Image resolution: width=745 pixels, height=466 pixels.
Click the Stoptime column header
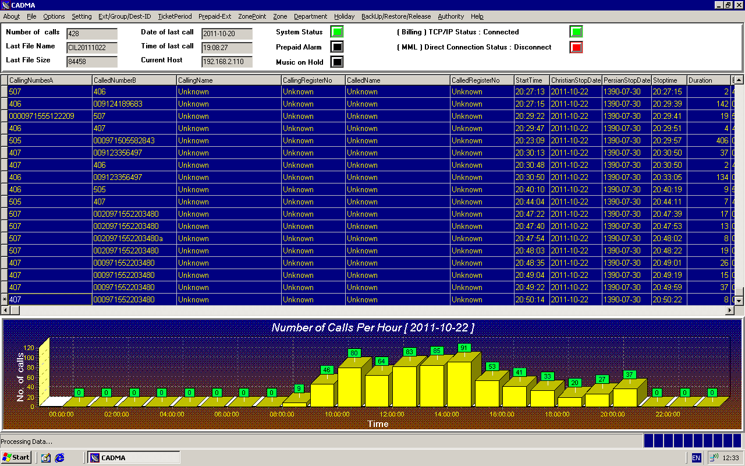coord(669,80)
